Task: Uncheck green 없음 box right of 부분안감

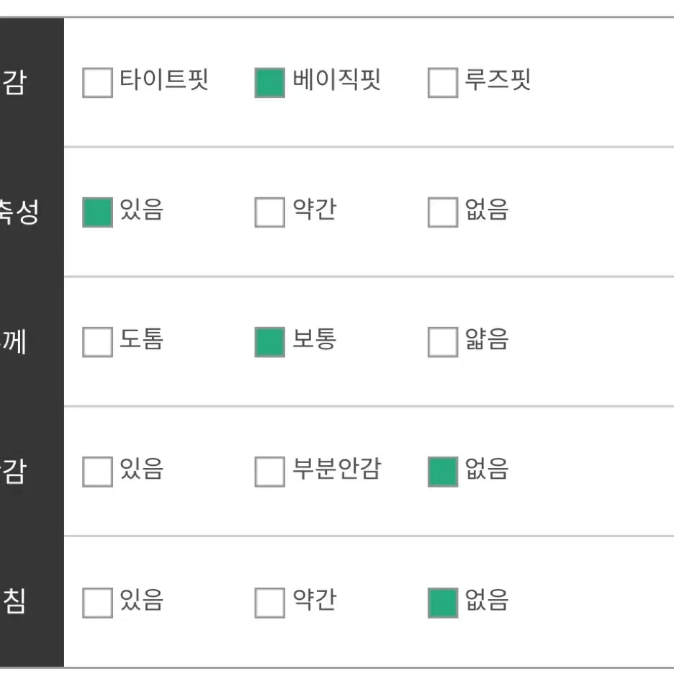Action: pyautogui.click(x=443, y=472)
